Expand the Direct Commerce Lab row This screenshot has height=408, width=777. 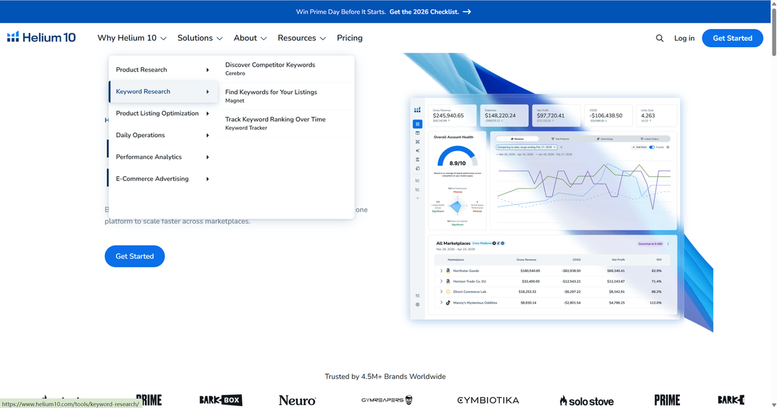tap(441, 292)
